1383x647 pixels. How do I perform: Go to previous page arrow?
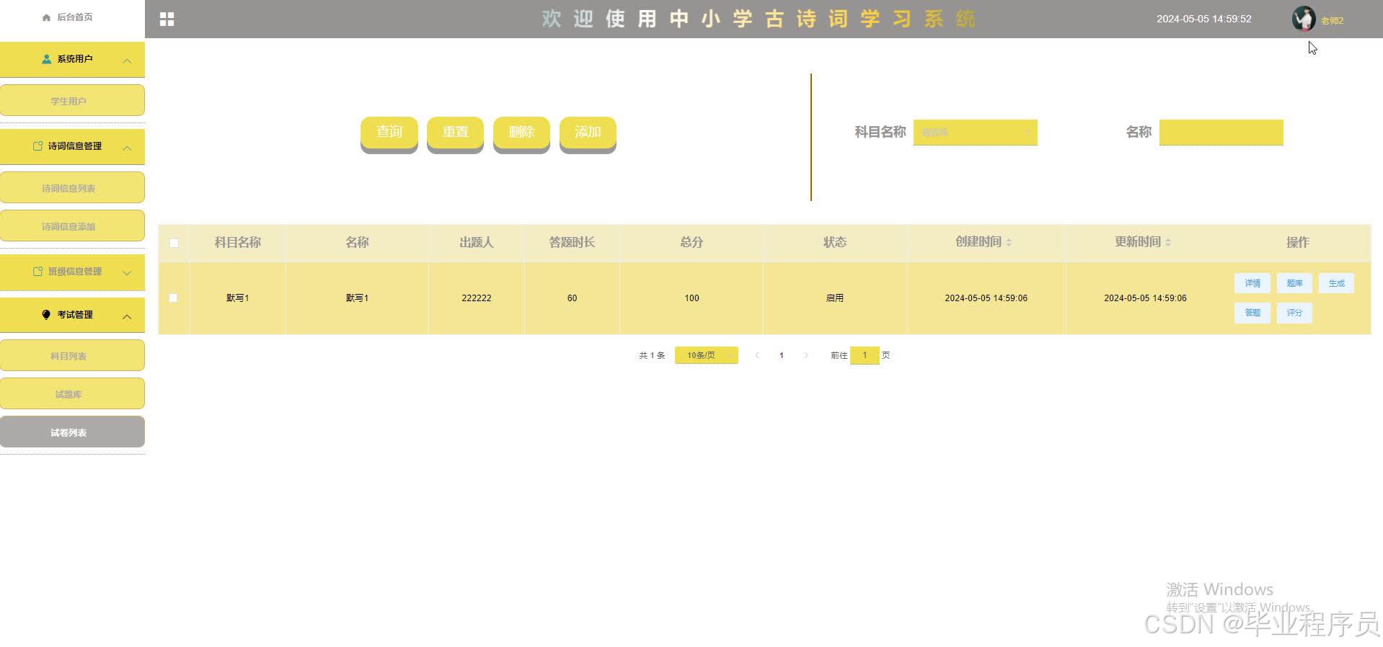tap(757, 355)
